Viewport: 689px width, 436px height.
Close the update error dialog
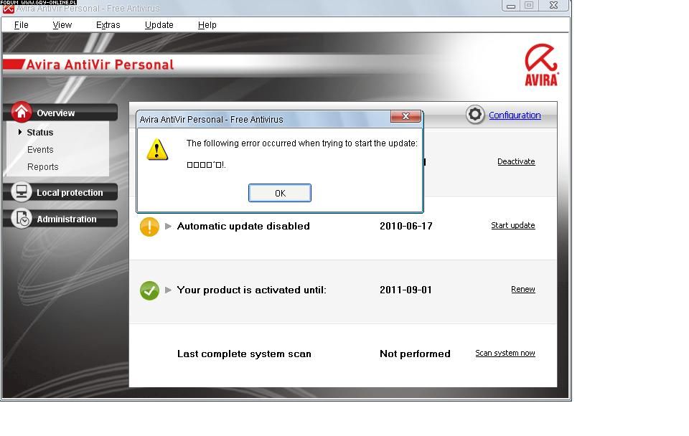406,116
